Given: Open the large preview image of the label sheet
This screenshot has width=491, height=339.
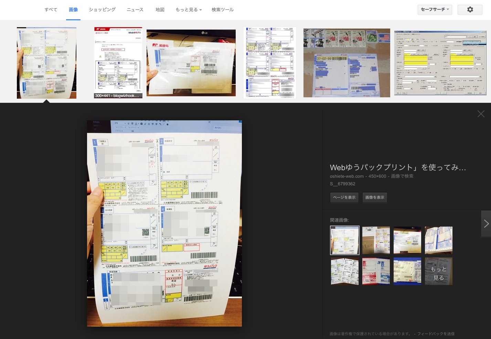Looking at the screenshot, I should (x=164, y=223).
